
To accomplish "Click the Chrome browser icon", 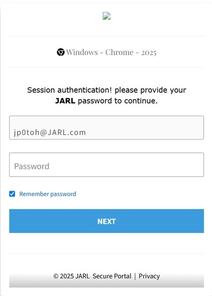I will [x=61, y=52].
